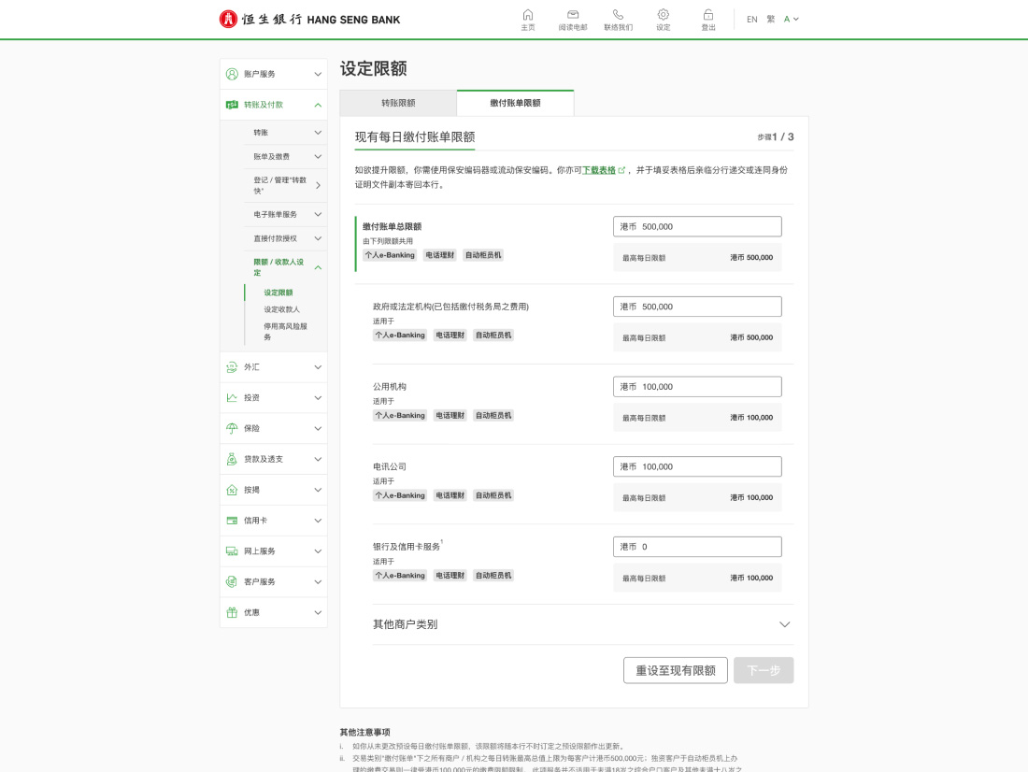Switch language to EN
This screenshot has width=1028, height=772.
[751, 19]
